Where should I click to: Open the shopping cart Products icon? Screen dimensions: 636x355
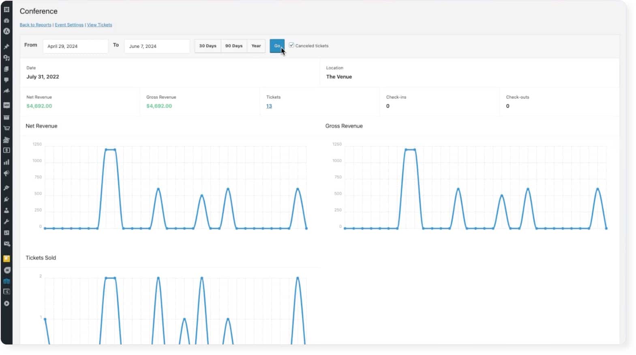6,128
